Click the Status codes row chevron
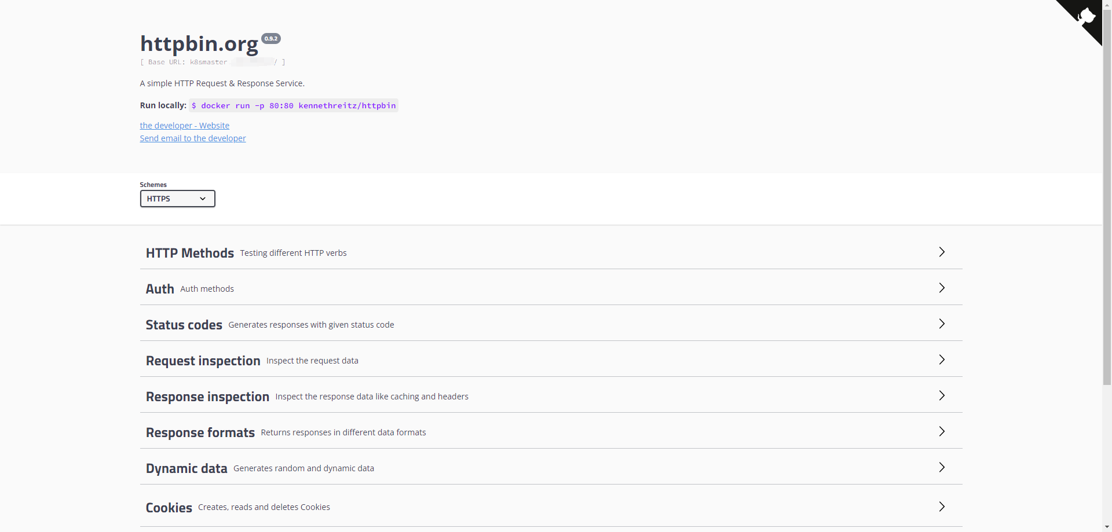 pos(942,324)
